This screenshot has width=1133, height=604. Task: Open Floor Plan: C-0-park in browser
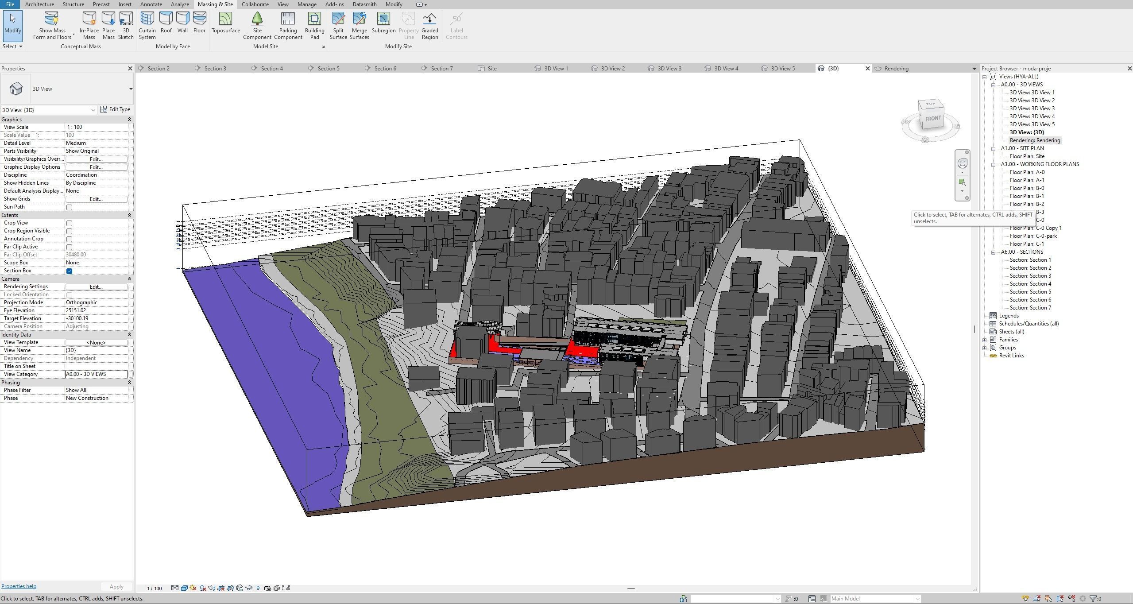coord(1033,236)
